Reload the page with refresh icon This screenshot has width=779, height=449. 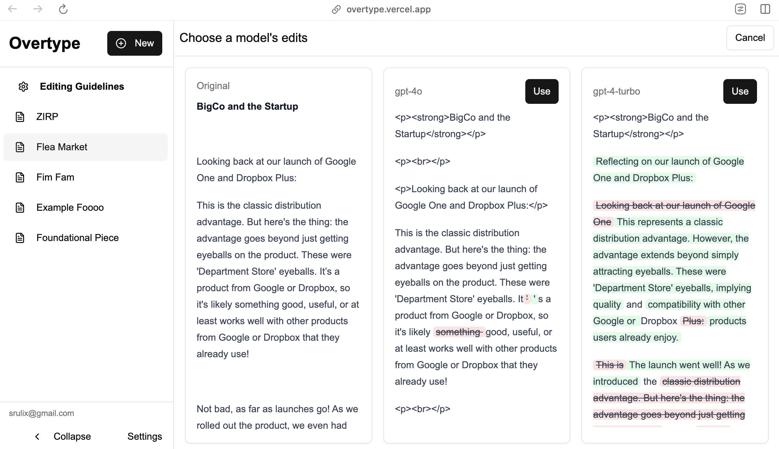[x=63, y=9]
